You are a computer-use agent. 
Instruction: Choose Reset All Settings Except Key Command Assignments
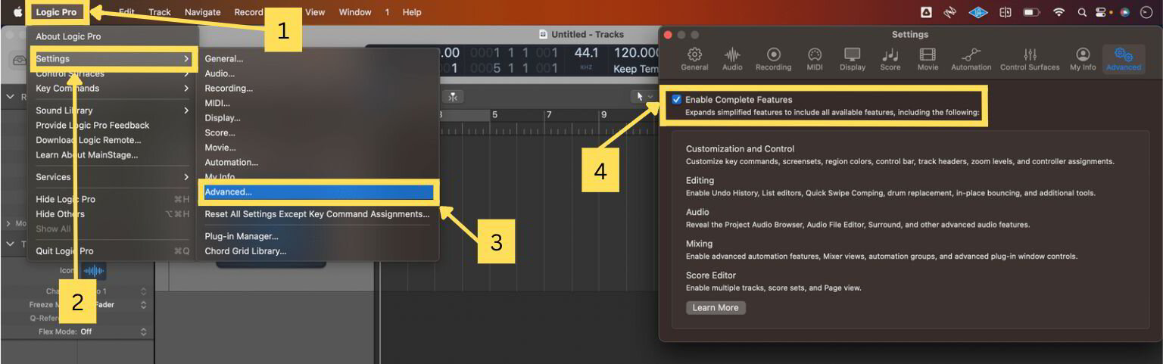coord(317,213)
